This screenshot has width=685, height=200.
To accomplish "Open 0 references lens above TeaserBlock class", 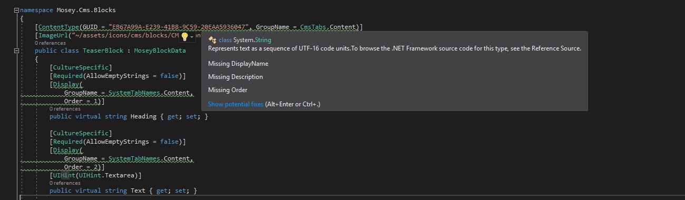I will point(50,43).
